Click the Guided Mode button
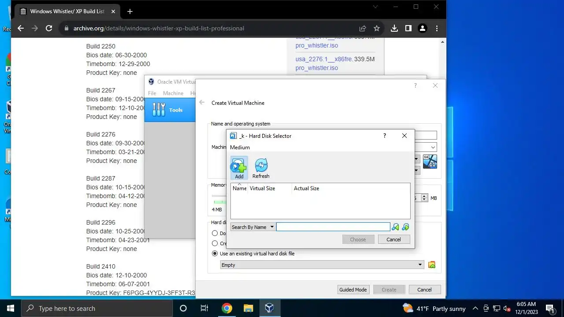The width and height of the screenshot is (564, 317). point(353,290)
